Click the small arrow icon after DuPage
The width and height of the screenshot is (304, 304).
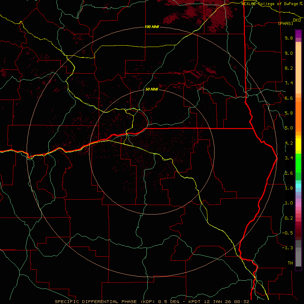point(301,4)
